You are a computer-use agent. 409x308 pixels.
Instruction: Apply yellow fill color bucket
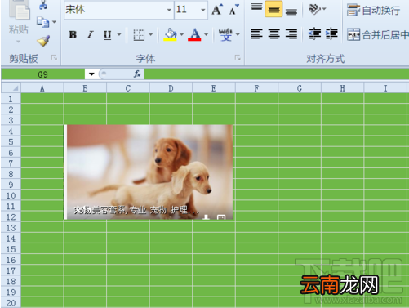pos(171,35)
